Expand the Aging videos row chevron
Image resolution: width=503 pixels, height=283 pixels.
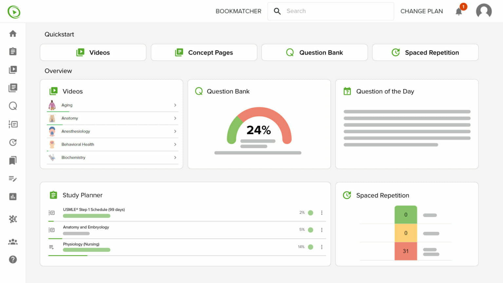point(175,105)
